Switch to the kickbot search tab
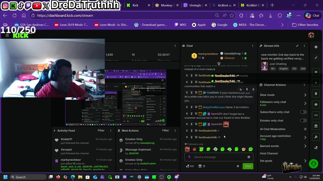This screenshot has height=181, width=323. coord(224,5)
